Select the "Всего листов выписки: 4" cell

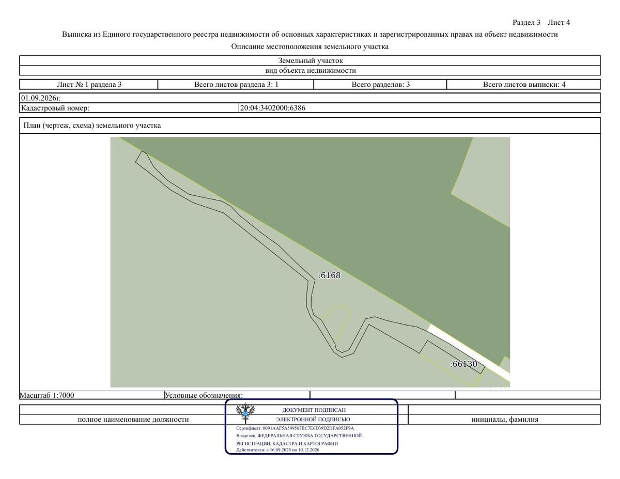tap(524, 84)
